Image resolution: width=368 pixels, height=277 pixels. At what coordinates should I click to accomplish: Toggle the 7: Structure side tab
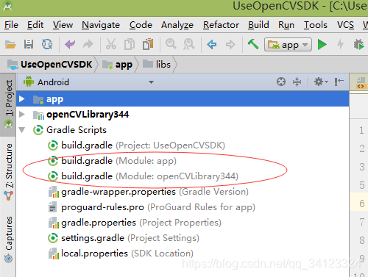click(8, 171)
